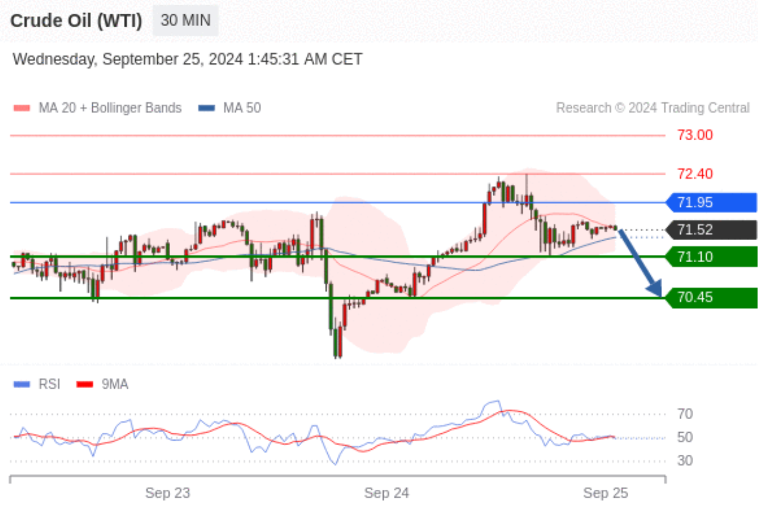The height and width of the screenshot is (510, 758).
Task: Click the RSI blue legend swatch
Action: coord(21,385)
